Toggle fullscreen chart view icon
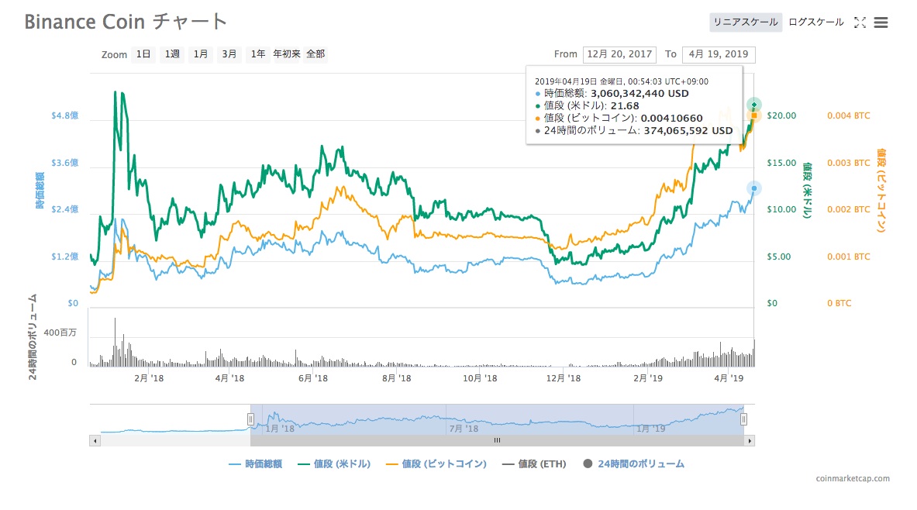This screenshot has width=917, height=510. pyautogui.click(x=860, y=22)
